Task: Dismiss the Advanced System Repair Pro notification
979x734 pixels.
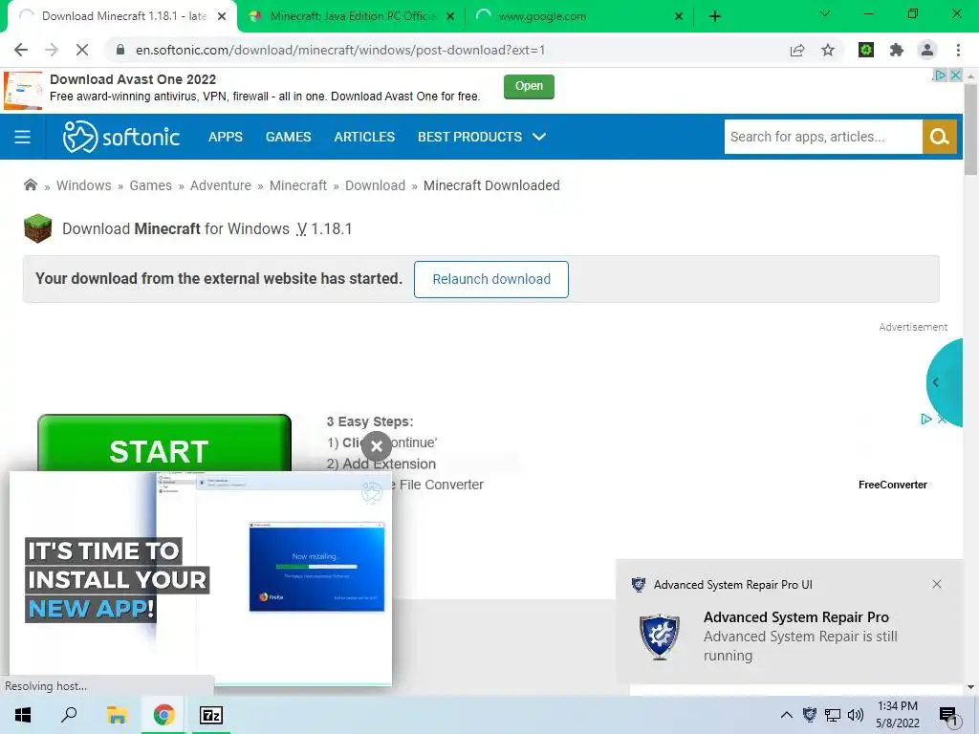Action: (937, 584)
